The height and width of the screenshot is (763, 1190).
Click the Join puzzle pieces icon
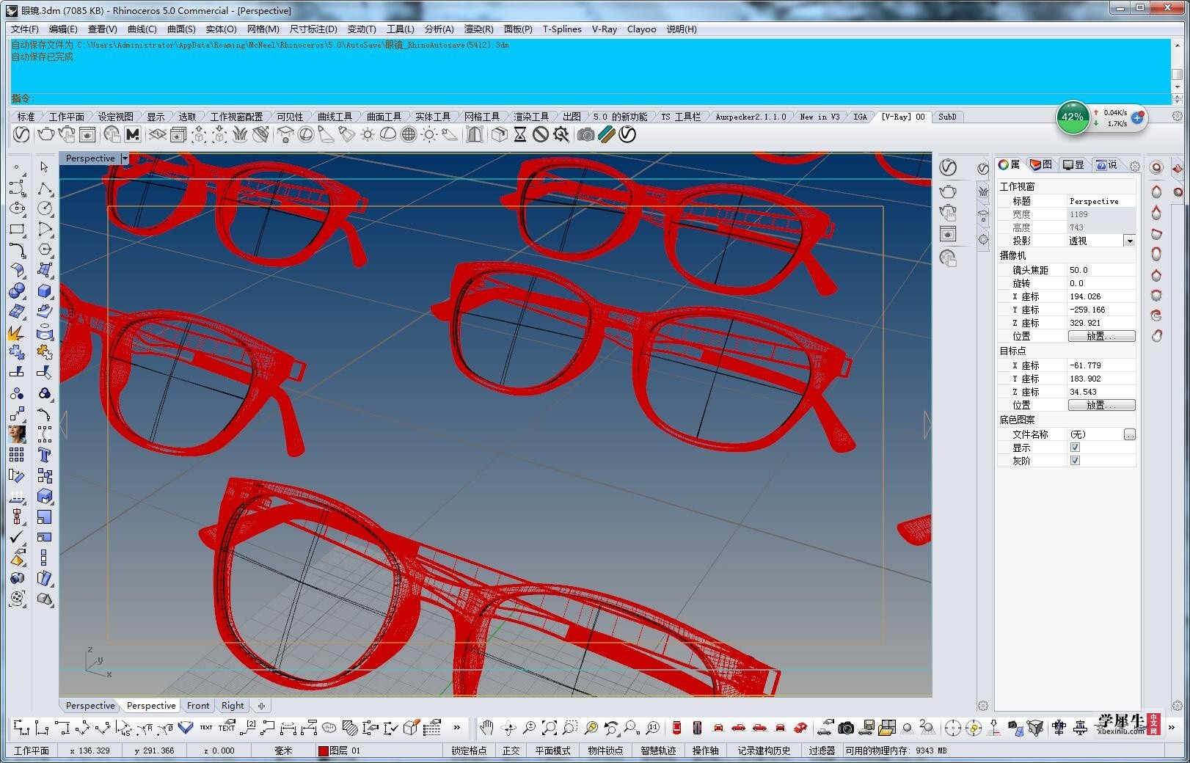point(17,353)
